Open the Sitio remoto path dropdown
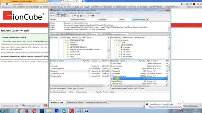The height and width of the screenshot is (113, 202). tap(169, 37)
